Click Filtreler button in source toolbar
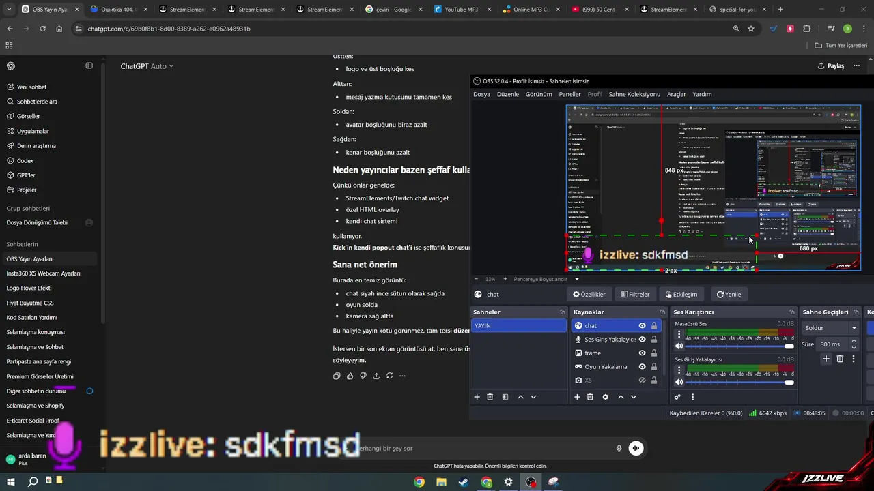Image resolution: width=874 pixels, height=491 pixels. (636, 294)
